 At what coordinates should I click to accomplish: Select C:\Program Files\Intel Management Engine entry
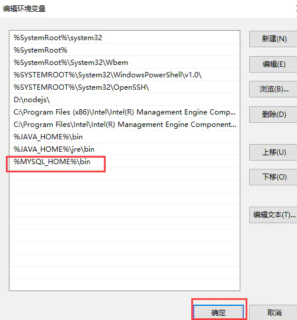(x=125, y=125)
